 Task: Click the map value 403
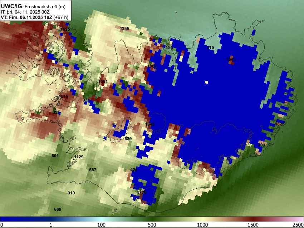pyautogui.click(x=261, y=145)
